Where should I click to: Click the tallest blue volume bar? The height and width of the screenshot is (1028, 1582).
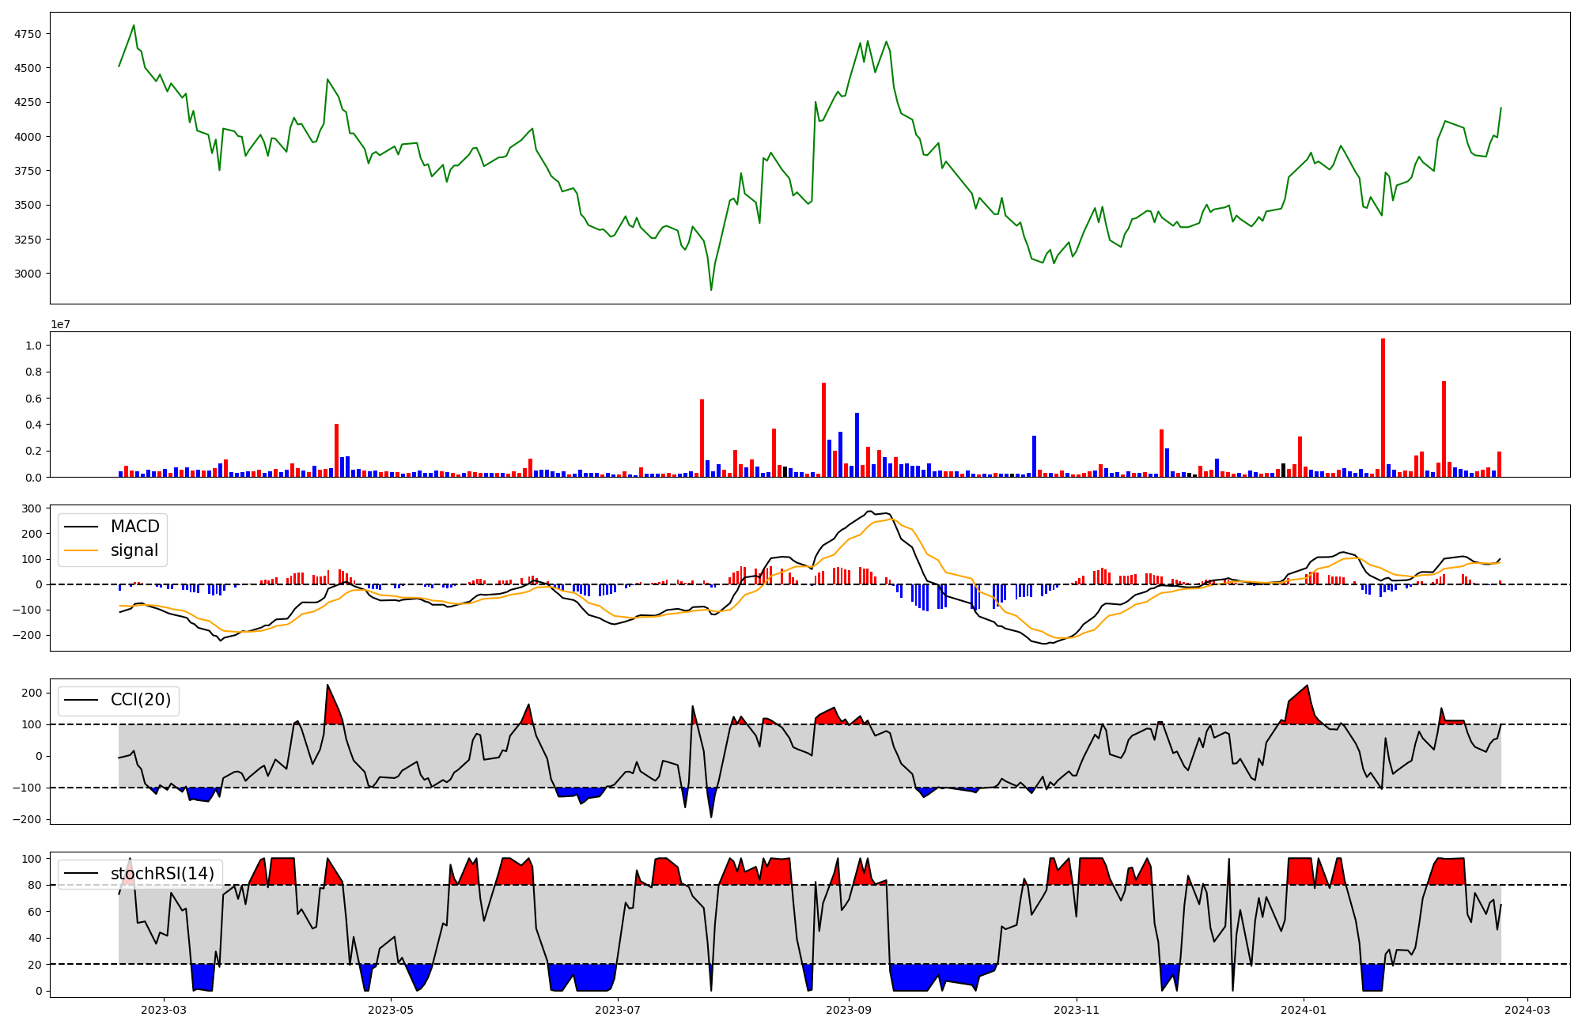pos(857,444)
